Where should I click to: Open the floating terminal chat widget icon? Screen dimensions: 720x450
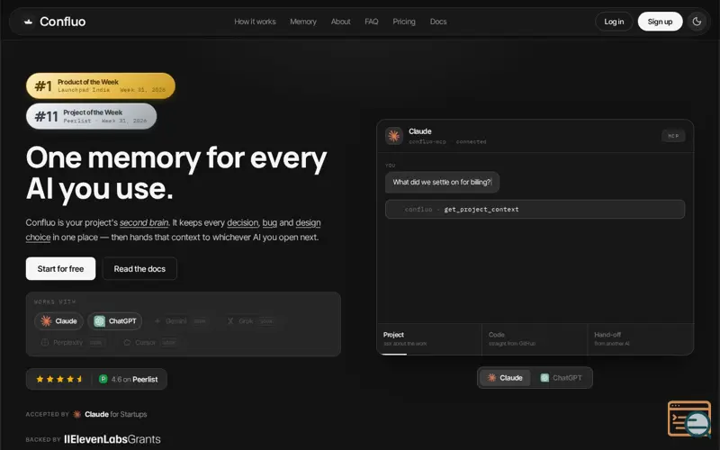tap(689, 418)
